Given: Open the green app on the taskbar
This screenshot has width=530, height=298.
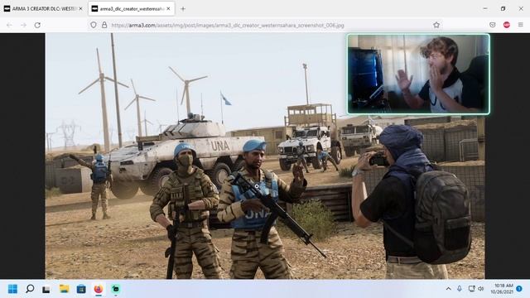Looking at the screenshot, I should (116, 289).
